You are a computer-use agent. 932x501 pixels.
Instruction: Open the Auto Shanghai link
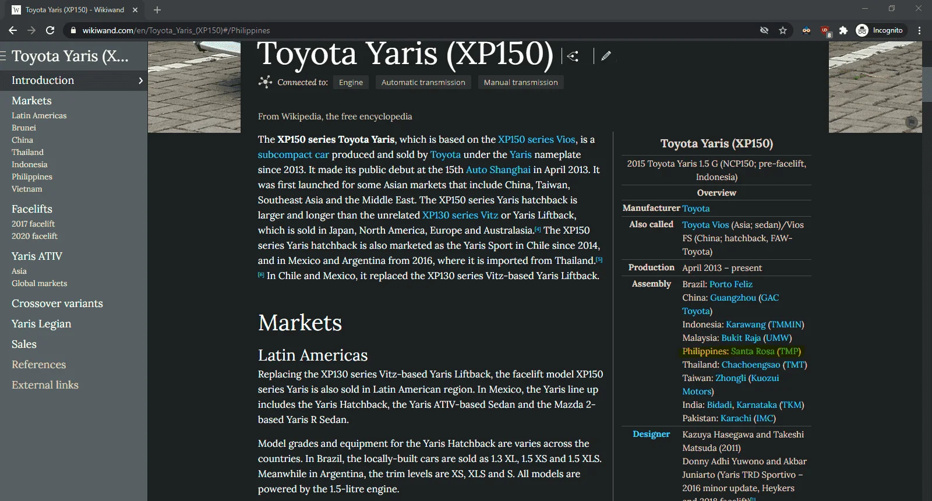(498, 170)
